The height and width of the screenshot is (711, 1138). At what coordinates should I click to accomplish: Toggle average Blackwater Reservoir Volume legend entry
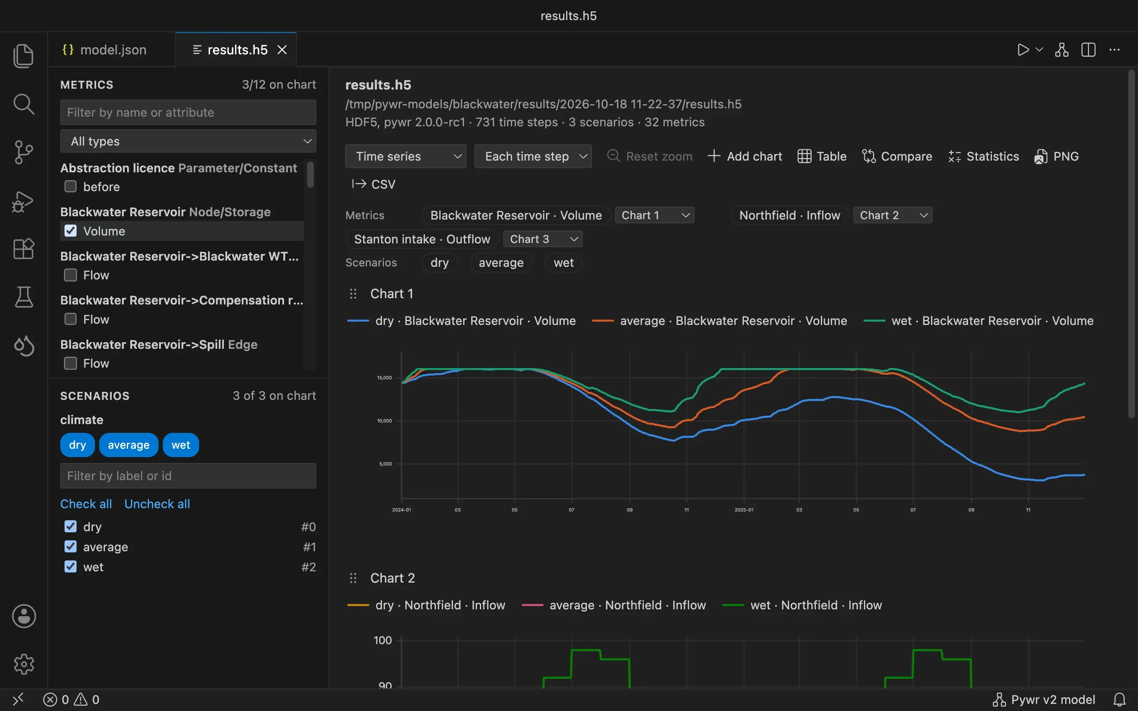(720, 321)
